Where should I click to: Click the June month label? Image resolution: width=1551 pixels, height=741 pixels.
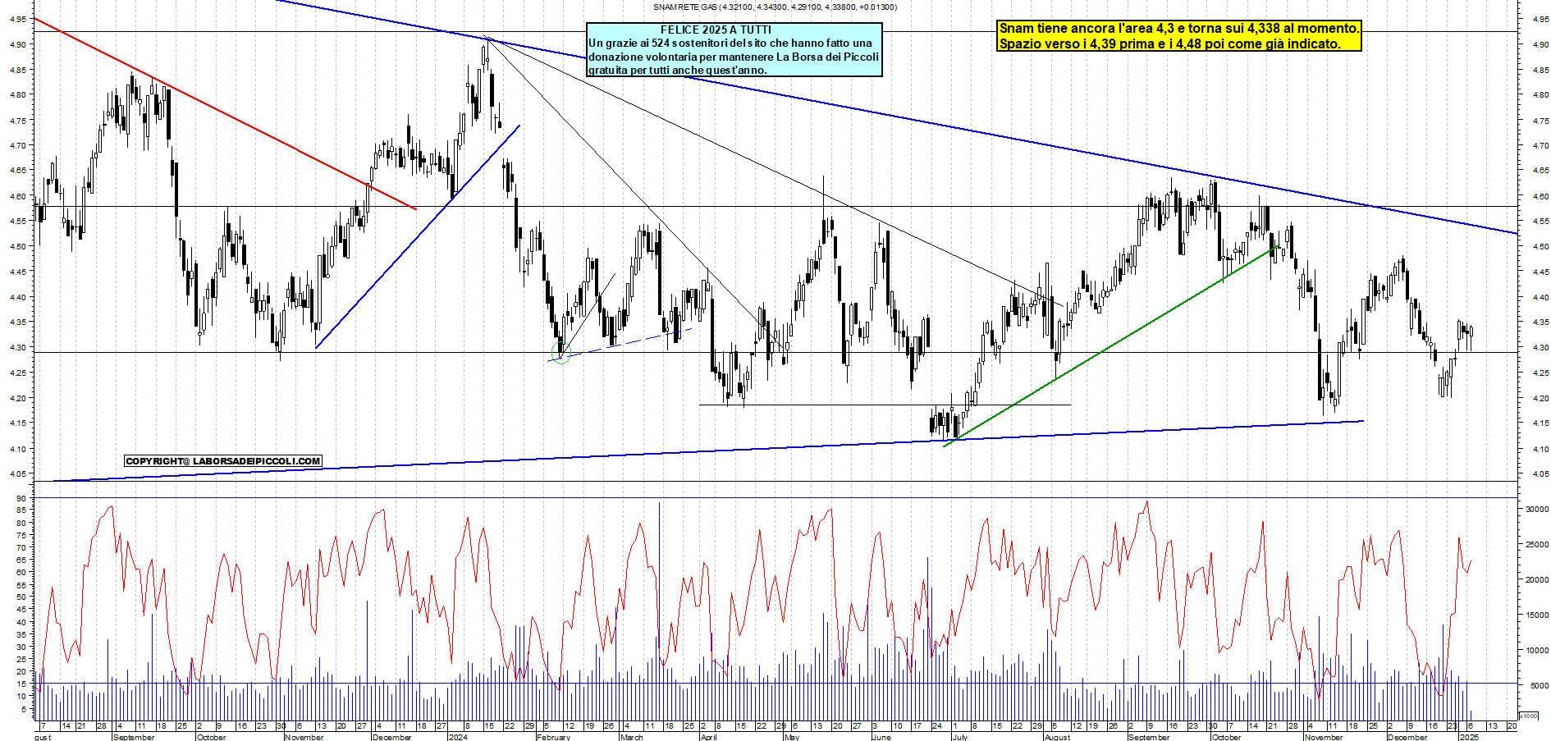[x=881, y=737]
